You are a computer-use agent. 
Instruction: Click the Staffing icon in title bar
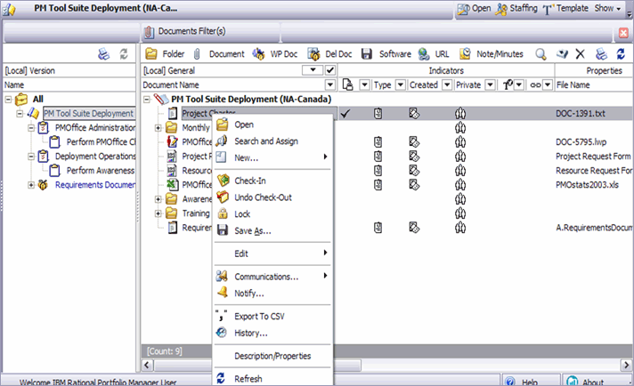coord(501,9)
